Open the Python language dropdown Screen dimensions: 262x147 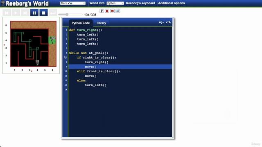[x=115, y=3]
